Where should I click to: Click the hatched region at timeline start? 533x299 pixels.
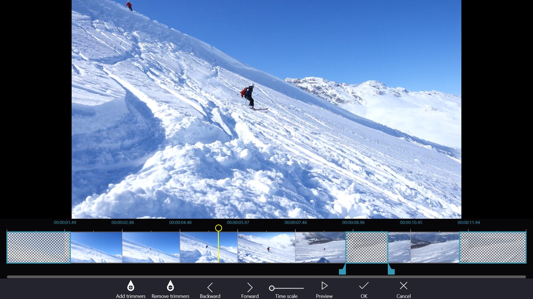click(38, 247)
